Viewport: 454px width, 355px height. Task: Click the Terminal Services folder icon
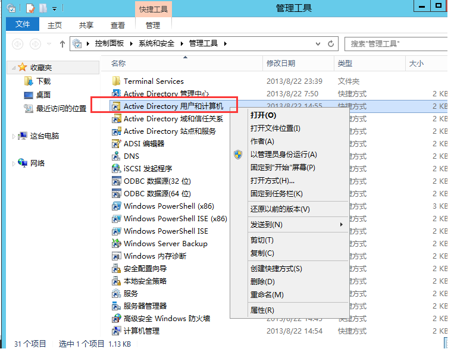116,81
